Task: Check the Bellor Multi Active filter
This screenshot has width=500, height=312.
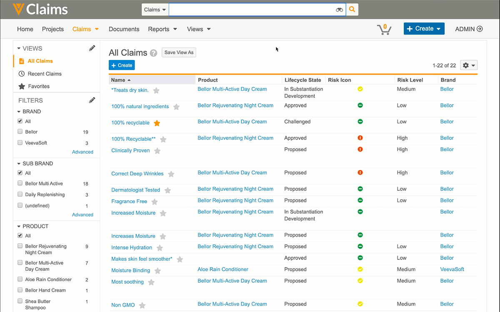Action: 20,183
